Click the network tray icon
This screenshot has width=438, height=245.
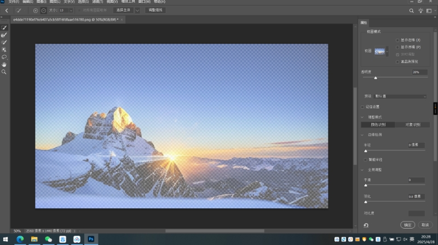tap(399, 239)
